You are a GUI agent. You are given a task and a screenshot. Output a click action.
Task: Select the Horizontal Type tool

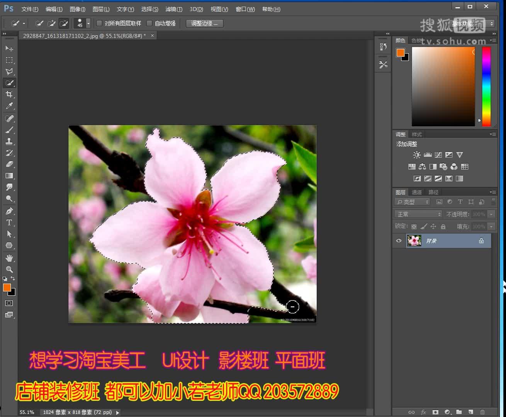point(9,222)
